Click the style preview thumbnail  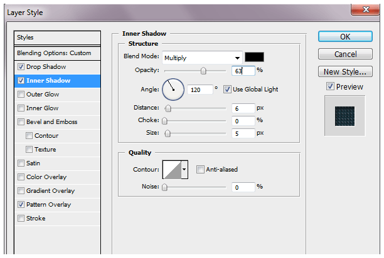[x=344, y=115]
